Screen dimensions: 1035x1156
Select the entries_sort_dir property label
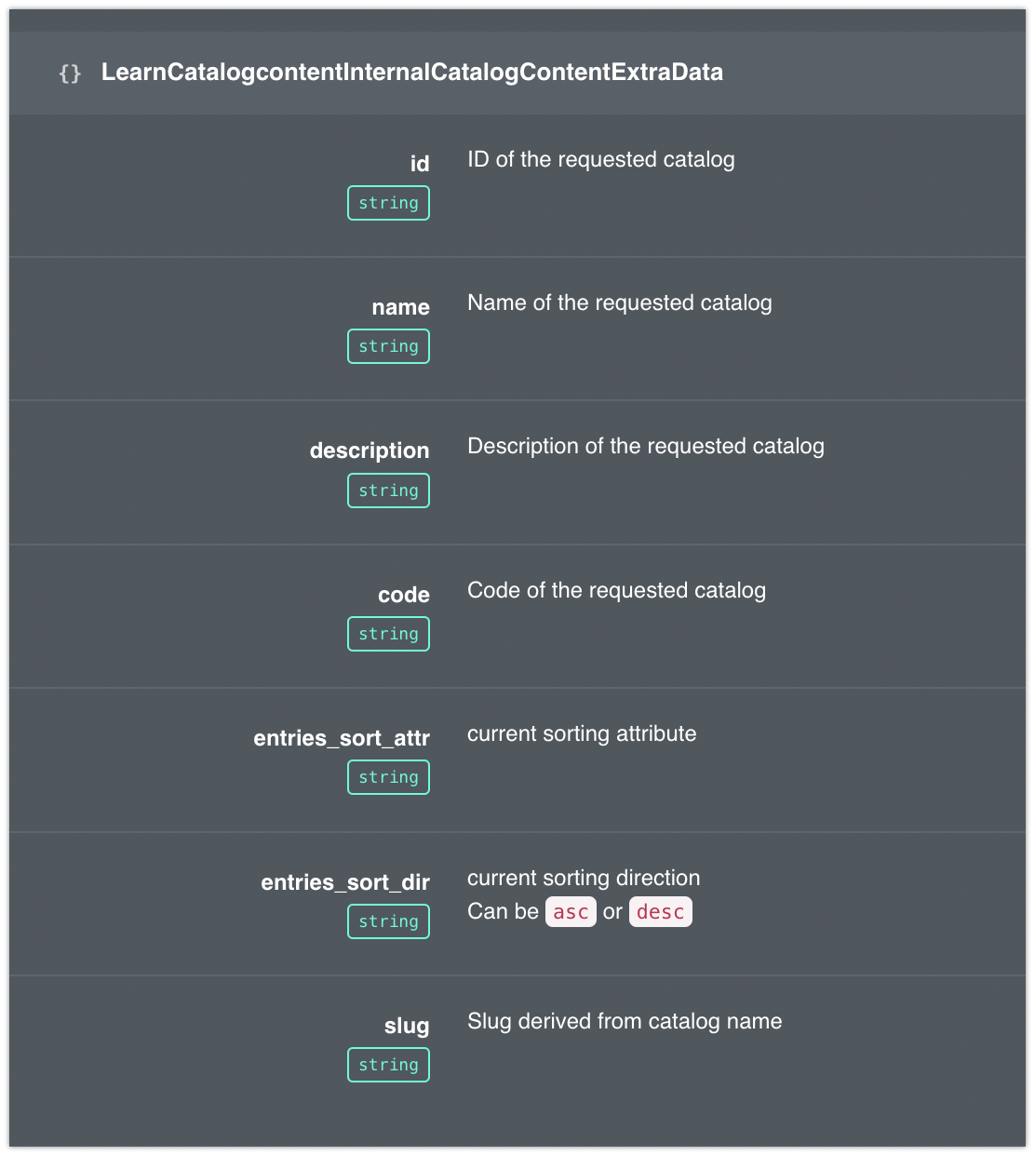point(345,882)
